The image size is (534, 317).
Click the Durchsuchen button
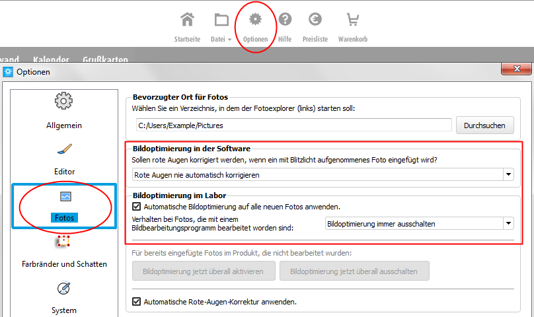coord(484,125)
